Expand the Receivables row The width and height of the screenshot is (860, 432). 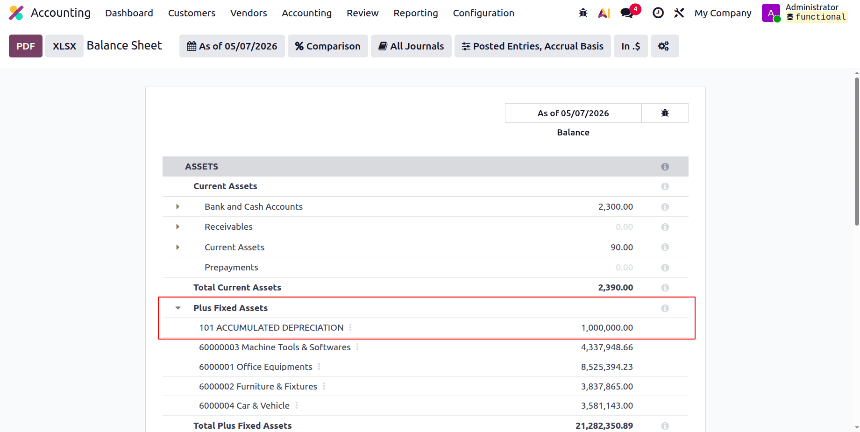point(178,227)
